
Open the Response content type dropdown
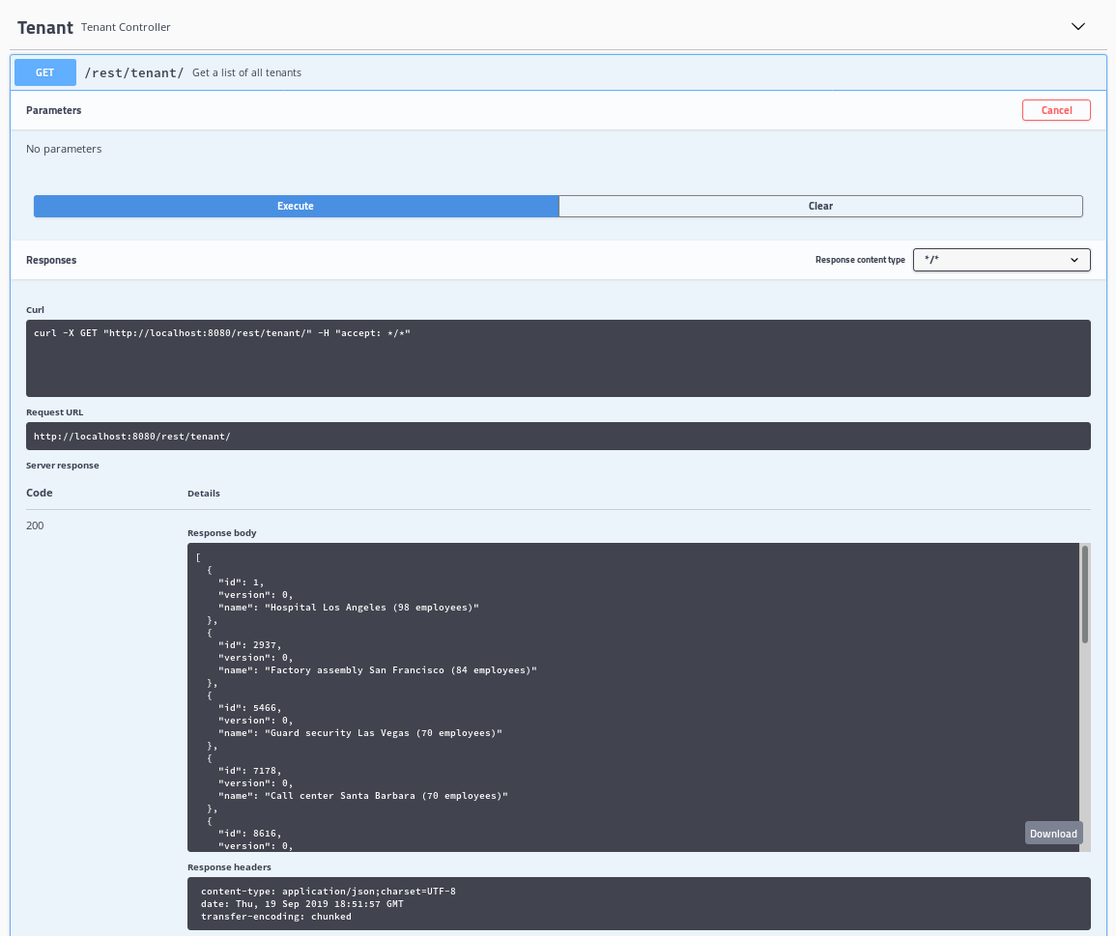[x=1001, y=260]
